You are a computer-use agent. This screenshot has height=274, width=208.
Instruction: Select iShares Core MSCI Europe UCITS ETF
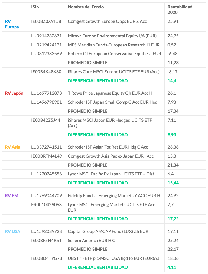[x=114, y=72]
